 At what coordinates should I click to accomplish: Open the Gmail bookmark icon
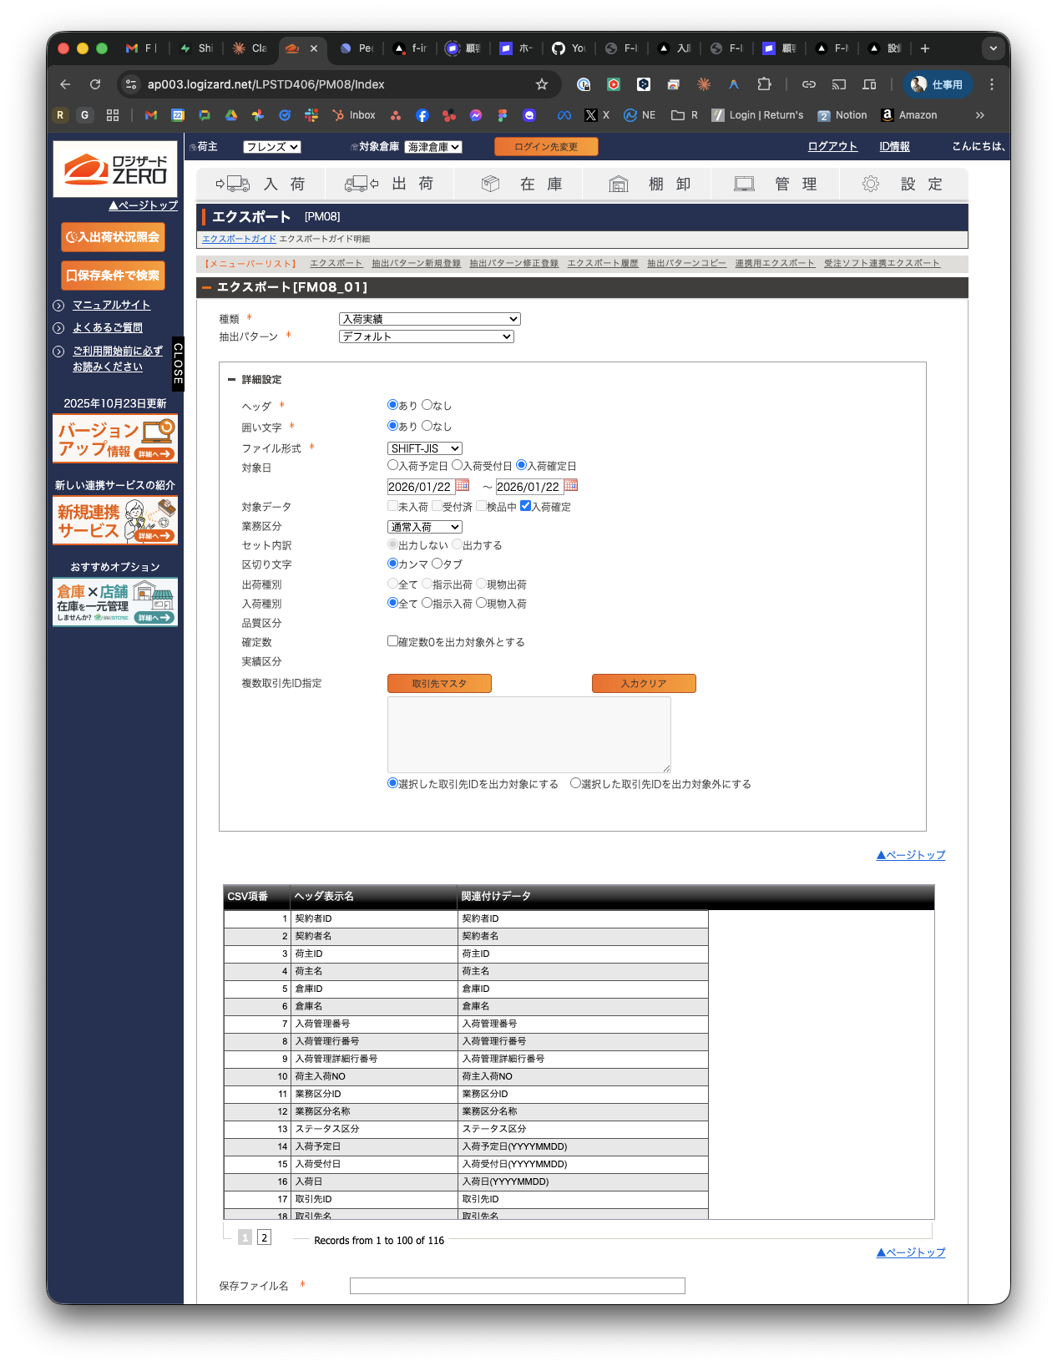point(151,115)
